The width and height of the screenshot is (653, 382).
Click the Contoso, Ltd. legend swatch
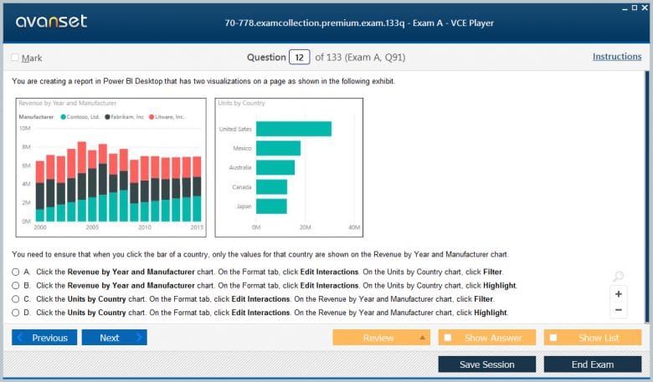64,117
